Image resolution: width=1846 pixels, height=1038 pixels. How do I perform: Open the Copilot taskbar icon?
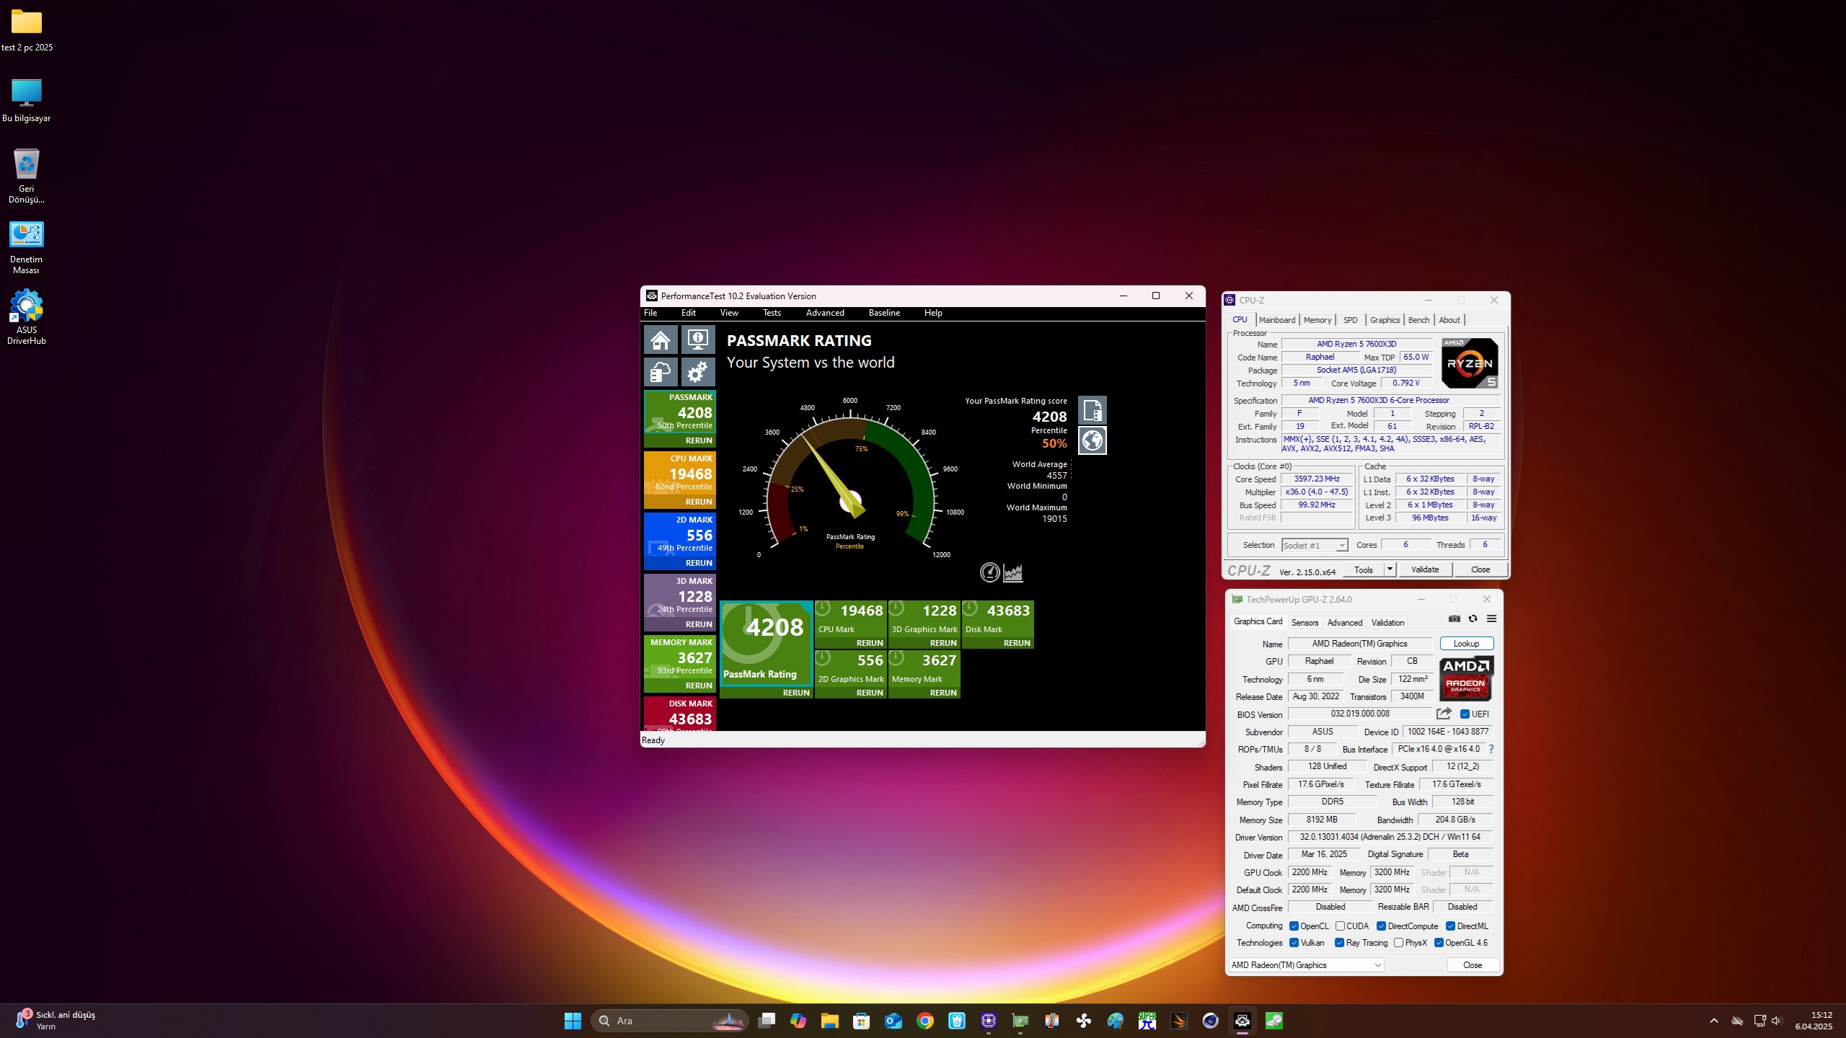[x=798, y=1021]
